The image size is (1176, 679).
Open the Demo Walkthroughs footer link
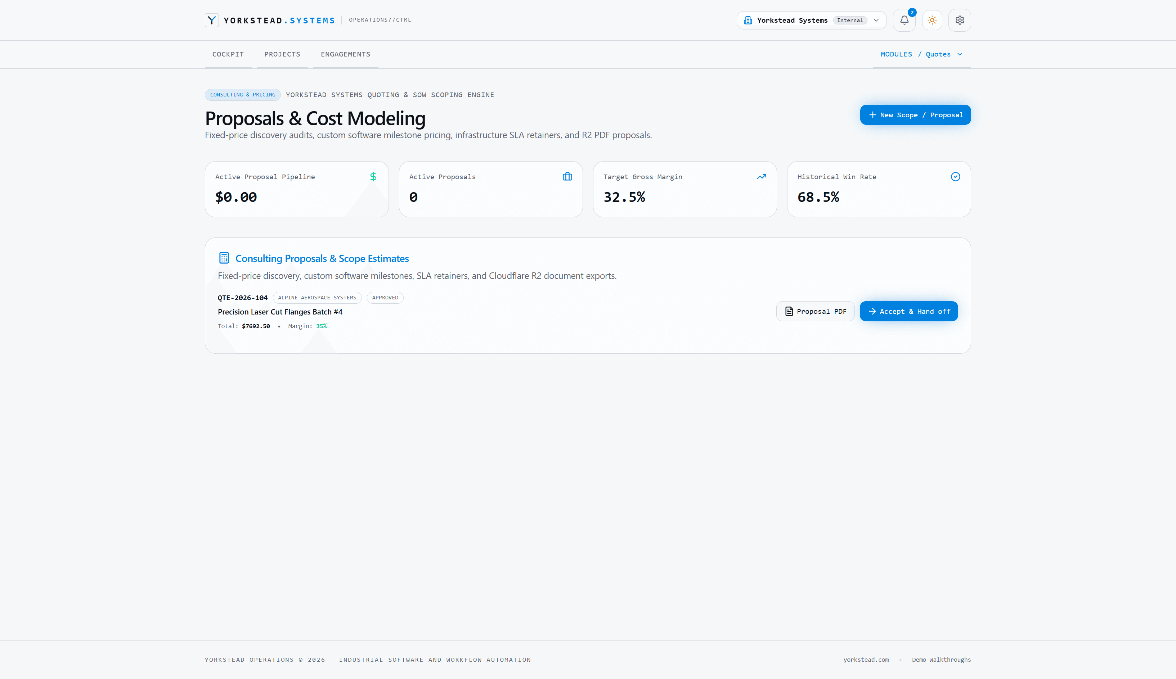(941, 660)
